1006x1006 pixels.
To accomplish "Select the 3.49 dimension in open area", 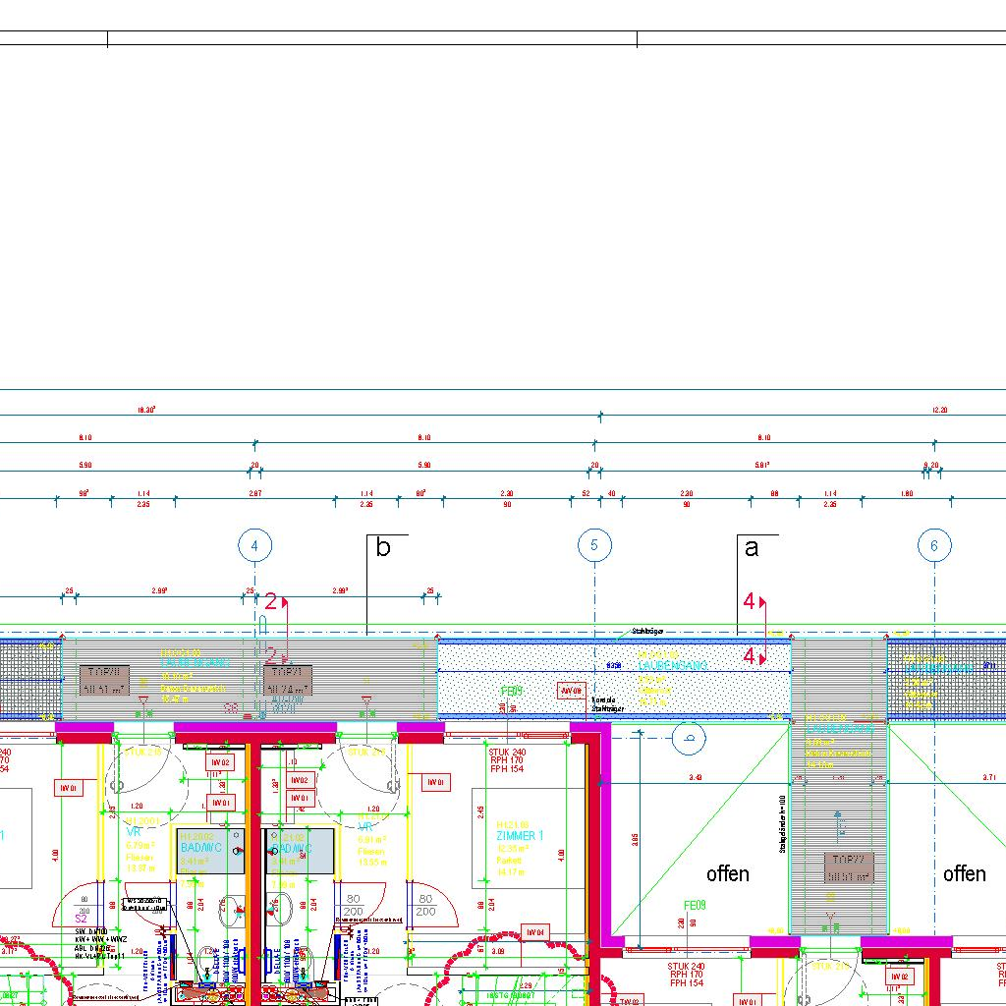I will (x=696, y=777).
